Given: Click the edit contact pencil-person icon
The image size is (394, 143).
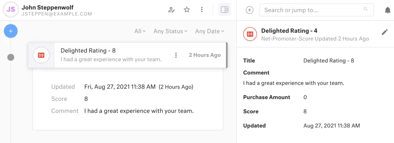Looking at the screenshot, I should (172, 10).
